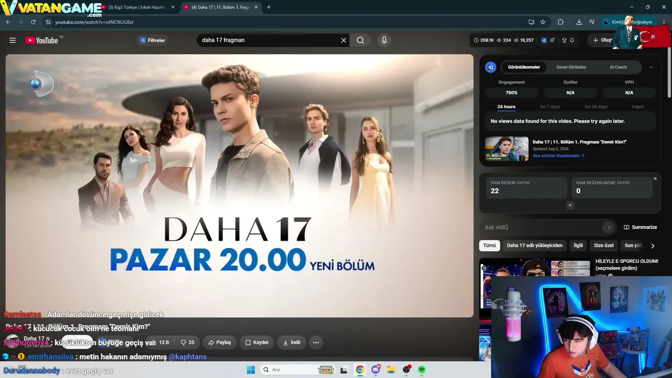Dislike the video with the thumbs-down button
Image resolution: width=672 pixels, height=378 pixels.
tap(187, 342)
